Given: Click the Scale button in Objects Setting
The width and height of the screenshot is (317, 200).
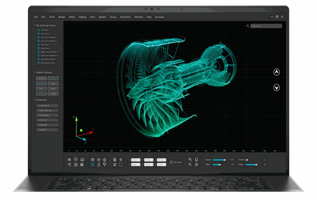Looking at the screenshot, I should pyautogui.click(x=53, y=83).
